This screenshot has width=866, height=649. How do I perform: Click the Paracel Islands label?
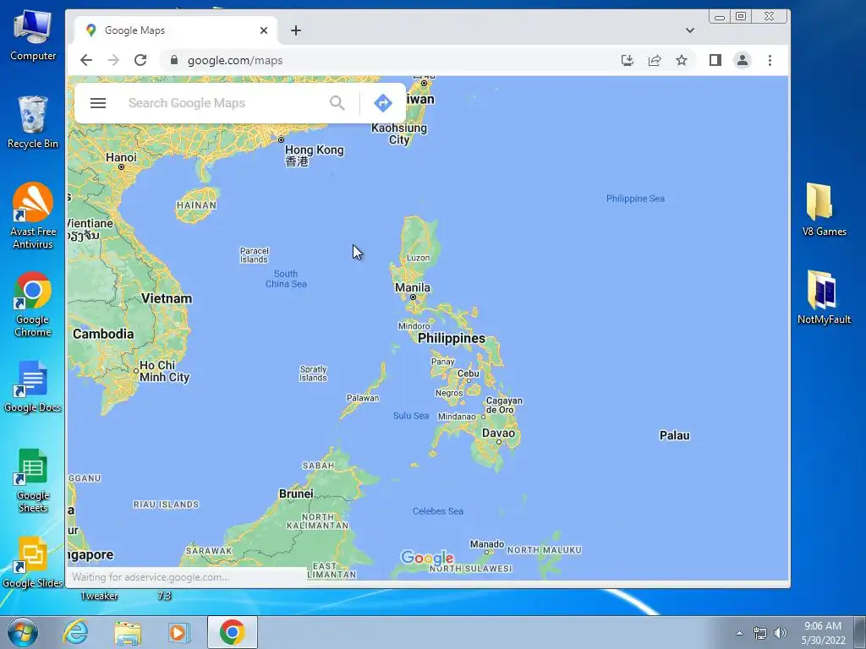[x=254, y=255]
